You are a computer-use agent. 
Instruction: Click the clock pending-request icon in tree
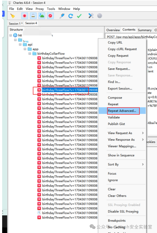(x=39, y=213)
